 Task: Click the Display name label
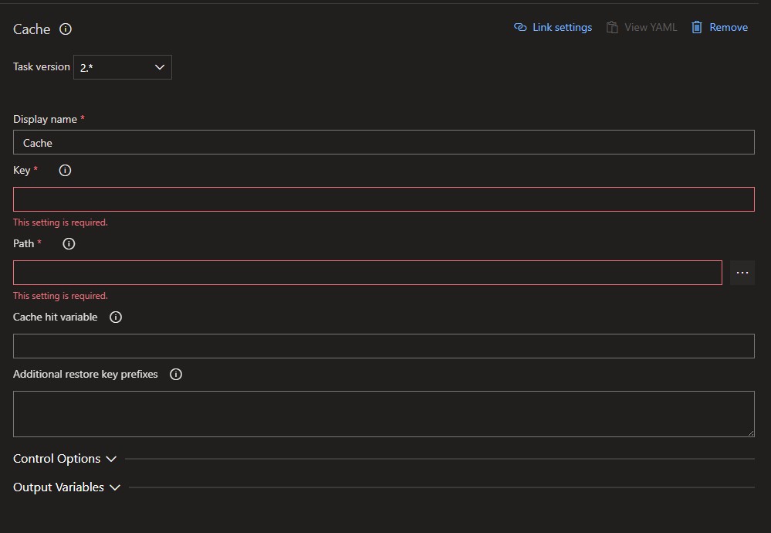coord(45,119)
